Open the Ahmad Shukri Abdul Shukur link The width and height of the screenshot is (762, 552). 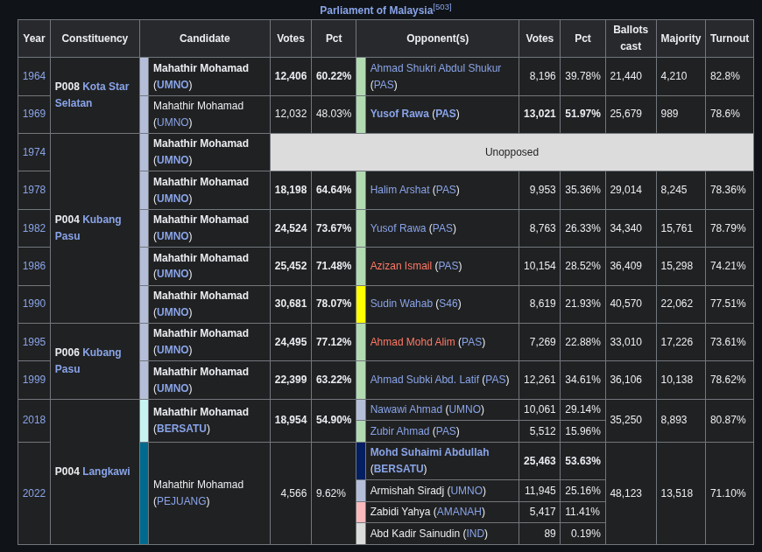(435, 68)
